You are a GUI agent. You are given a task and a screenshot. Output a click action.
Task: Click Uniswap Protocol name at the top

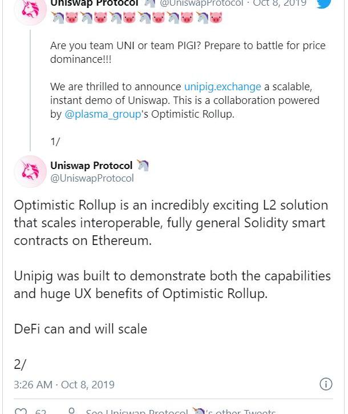click(x=94, y=3)
